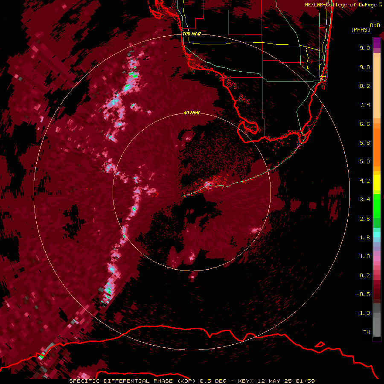The height and width of the screenshot is (384, 384).
Task: Click the 1.8 value on the color scale
Action: [365, 238]
